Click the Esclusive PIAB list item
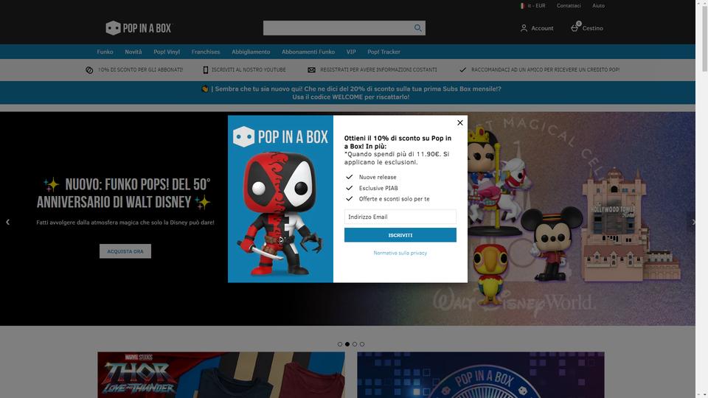Screen dimensions: 708x398 (x=378, y=188)
